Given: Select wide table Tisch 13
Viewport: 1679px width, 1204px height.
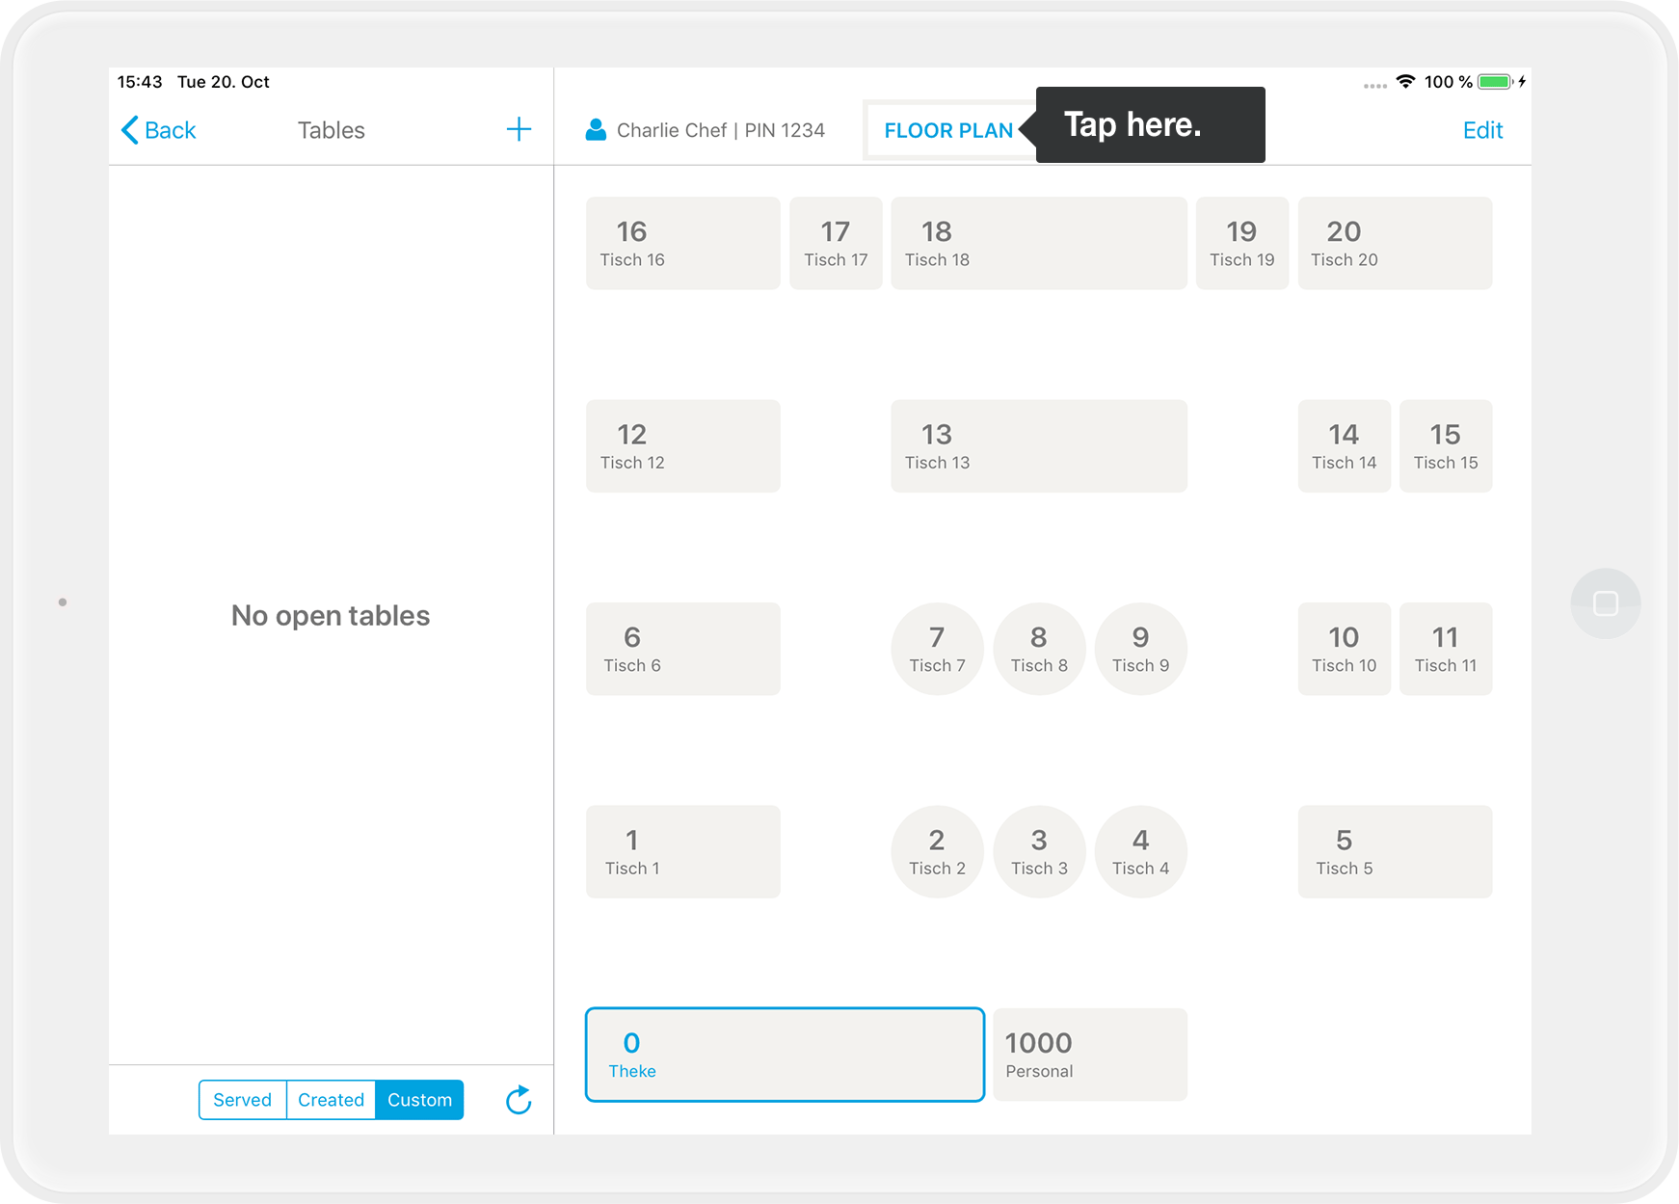Looking at the screenshot, I should pyautogui.click(x=1039, y=446).
